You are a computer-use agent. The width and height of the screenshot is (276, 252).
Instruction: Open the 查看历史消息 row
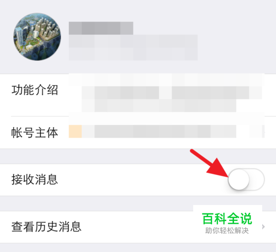coord(138,227)
